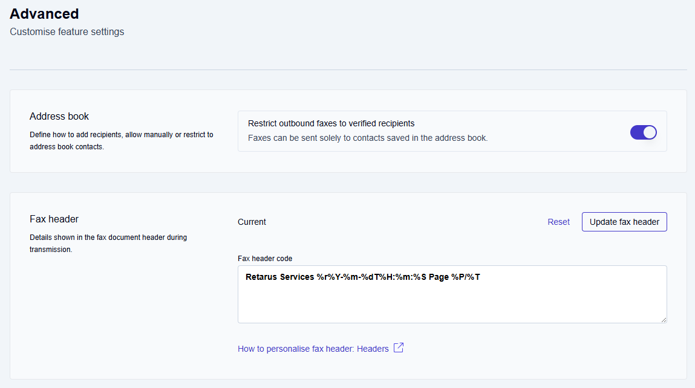Click the Advanced page heading

coord(44,13)
